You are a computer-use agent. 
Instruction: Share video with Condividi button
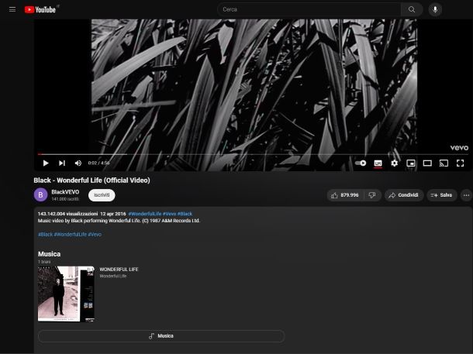[404, 195]
